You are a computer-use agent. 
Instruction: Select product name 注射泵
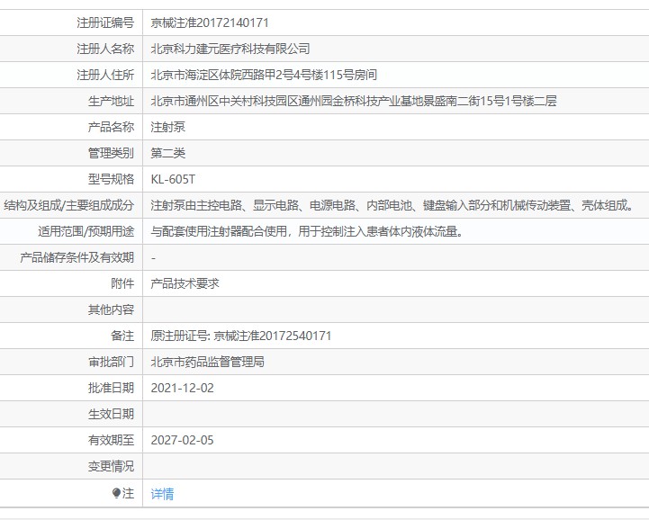point(167,127)
